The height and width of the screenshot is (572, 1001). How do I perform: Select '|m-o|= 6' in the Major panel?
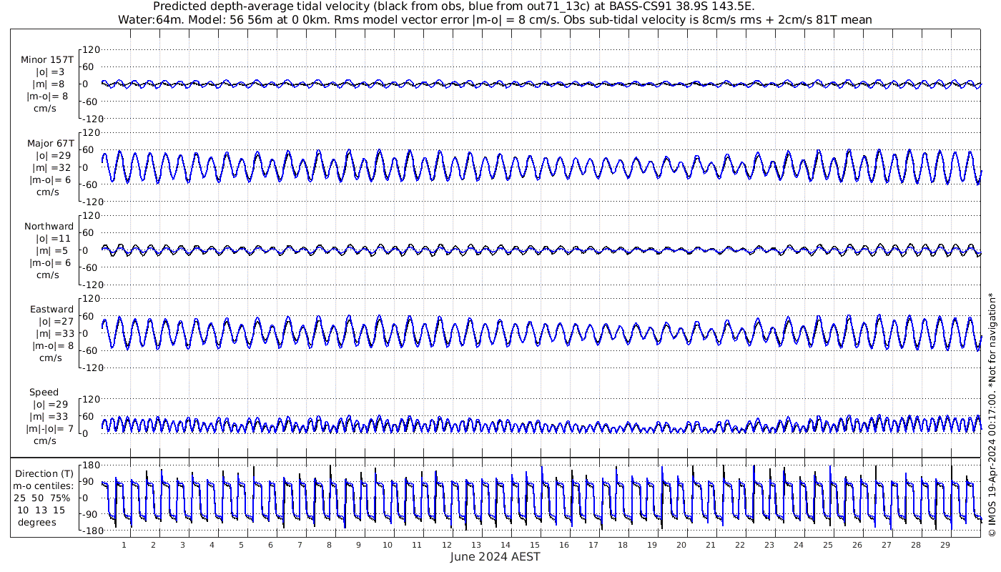pos(50,180)
